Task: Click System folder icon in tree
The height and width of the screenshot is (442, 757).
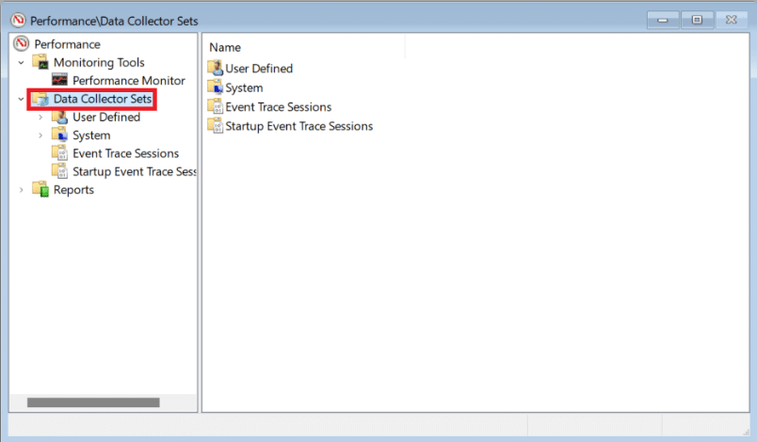Action: [x=59, y=135]
